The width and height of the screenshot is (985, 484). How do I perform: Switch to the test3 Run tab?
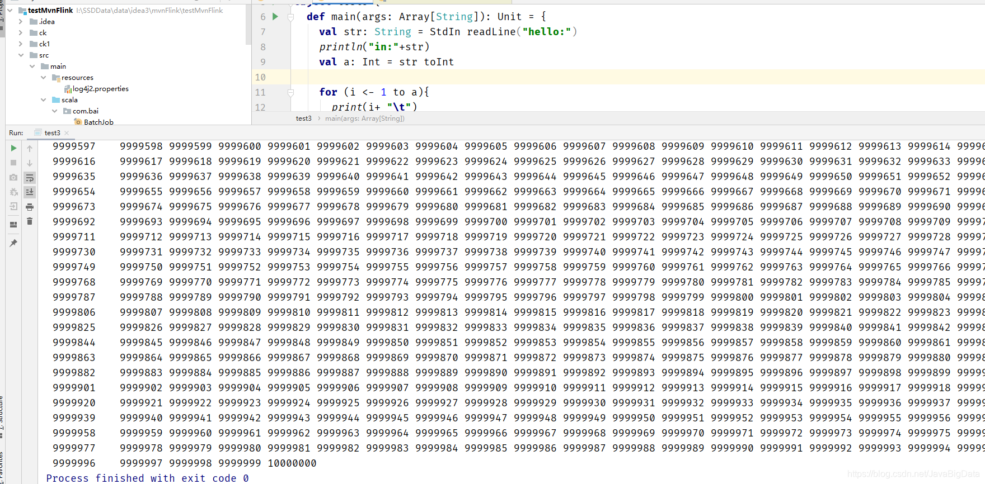pyautogui.click(x=52, y=133)
